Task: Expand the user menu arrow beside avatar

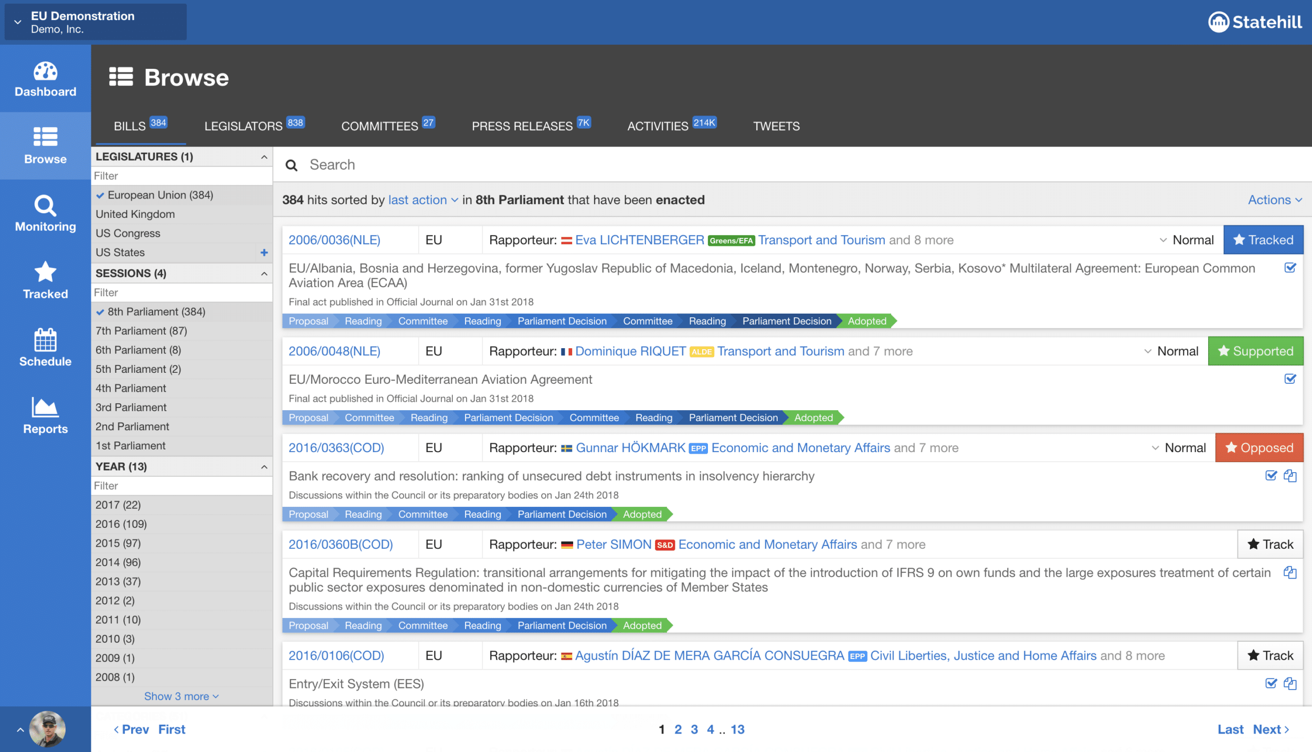Action: coord(20,730)
